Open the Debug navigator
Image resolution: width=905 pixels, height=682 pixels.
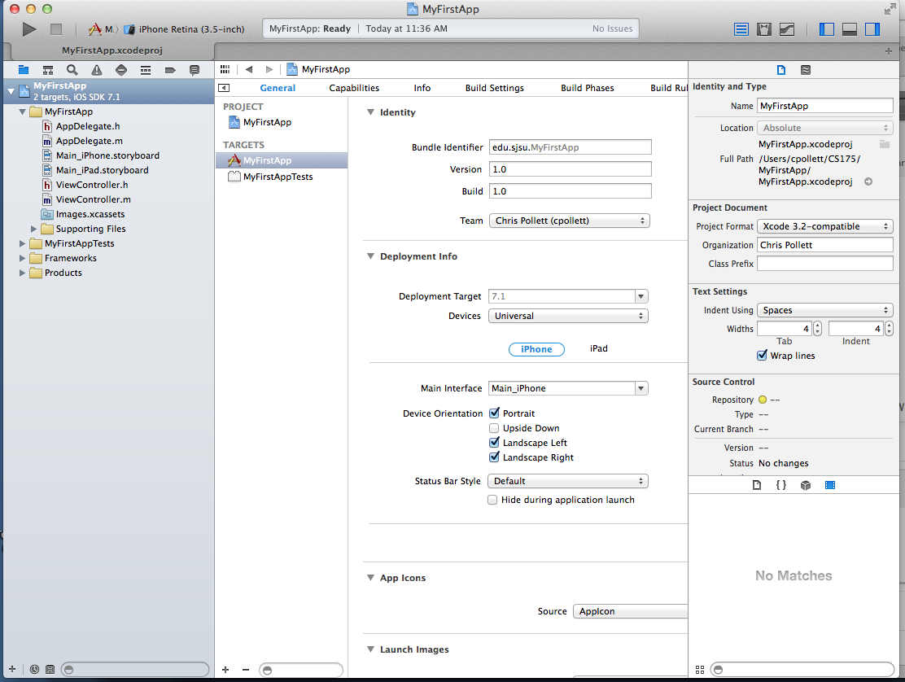click(146, 70)
